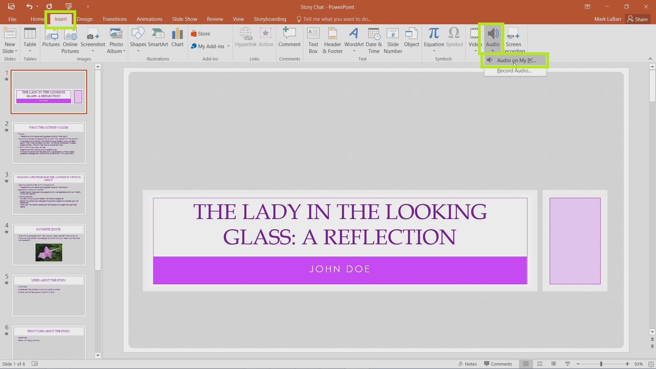Open the Animations tab
The height and width of the screenshot is (369, 656).
coord(149,19)
